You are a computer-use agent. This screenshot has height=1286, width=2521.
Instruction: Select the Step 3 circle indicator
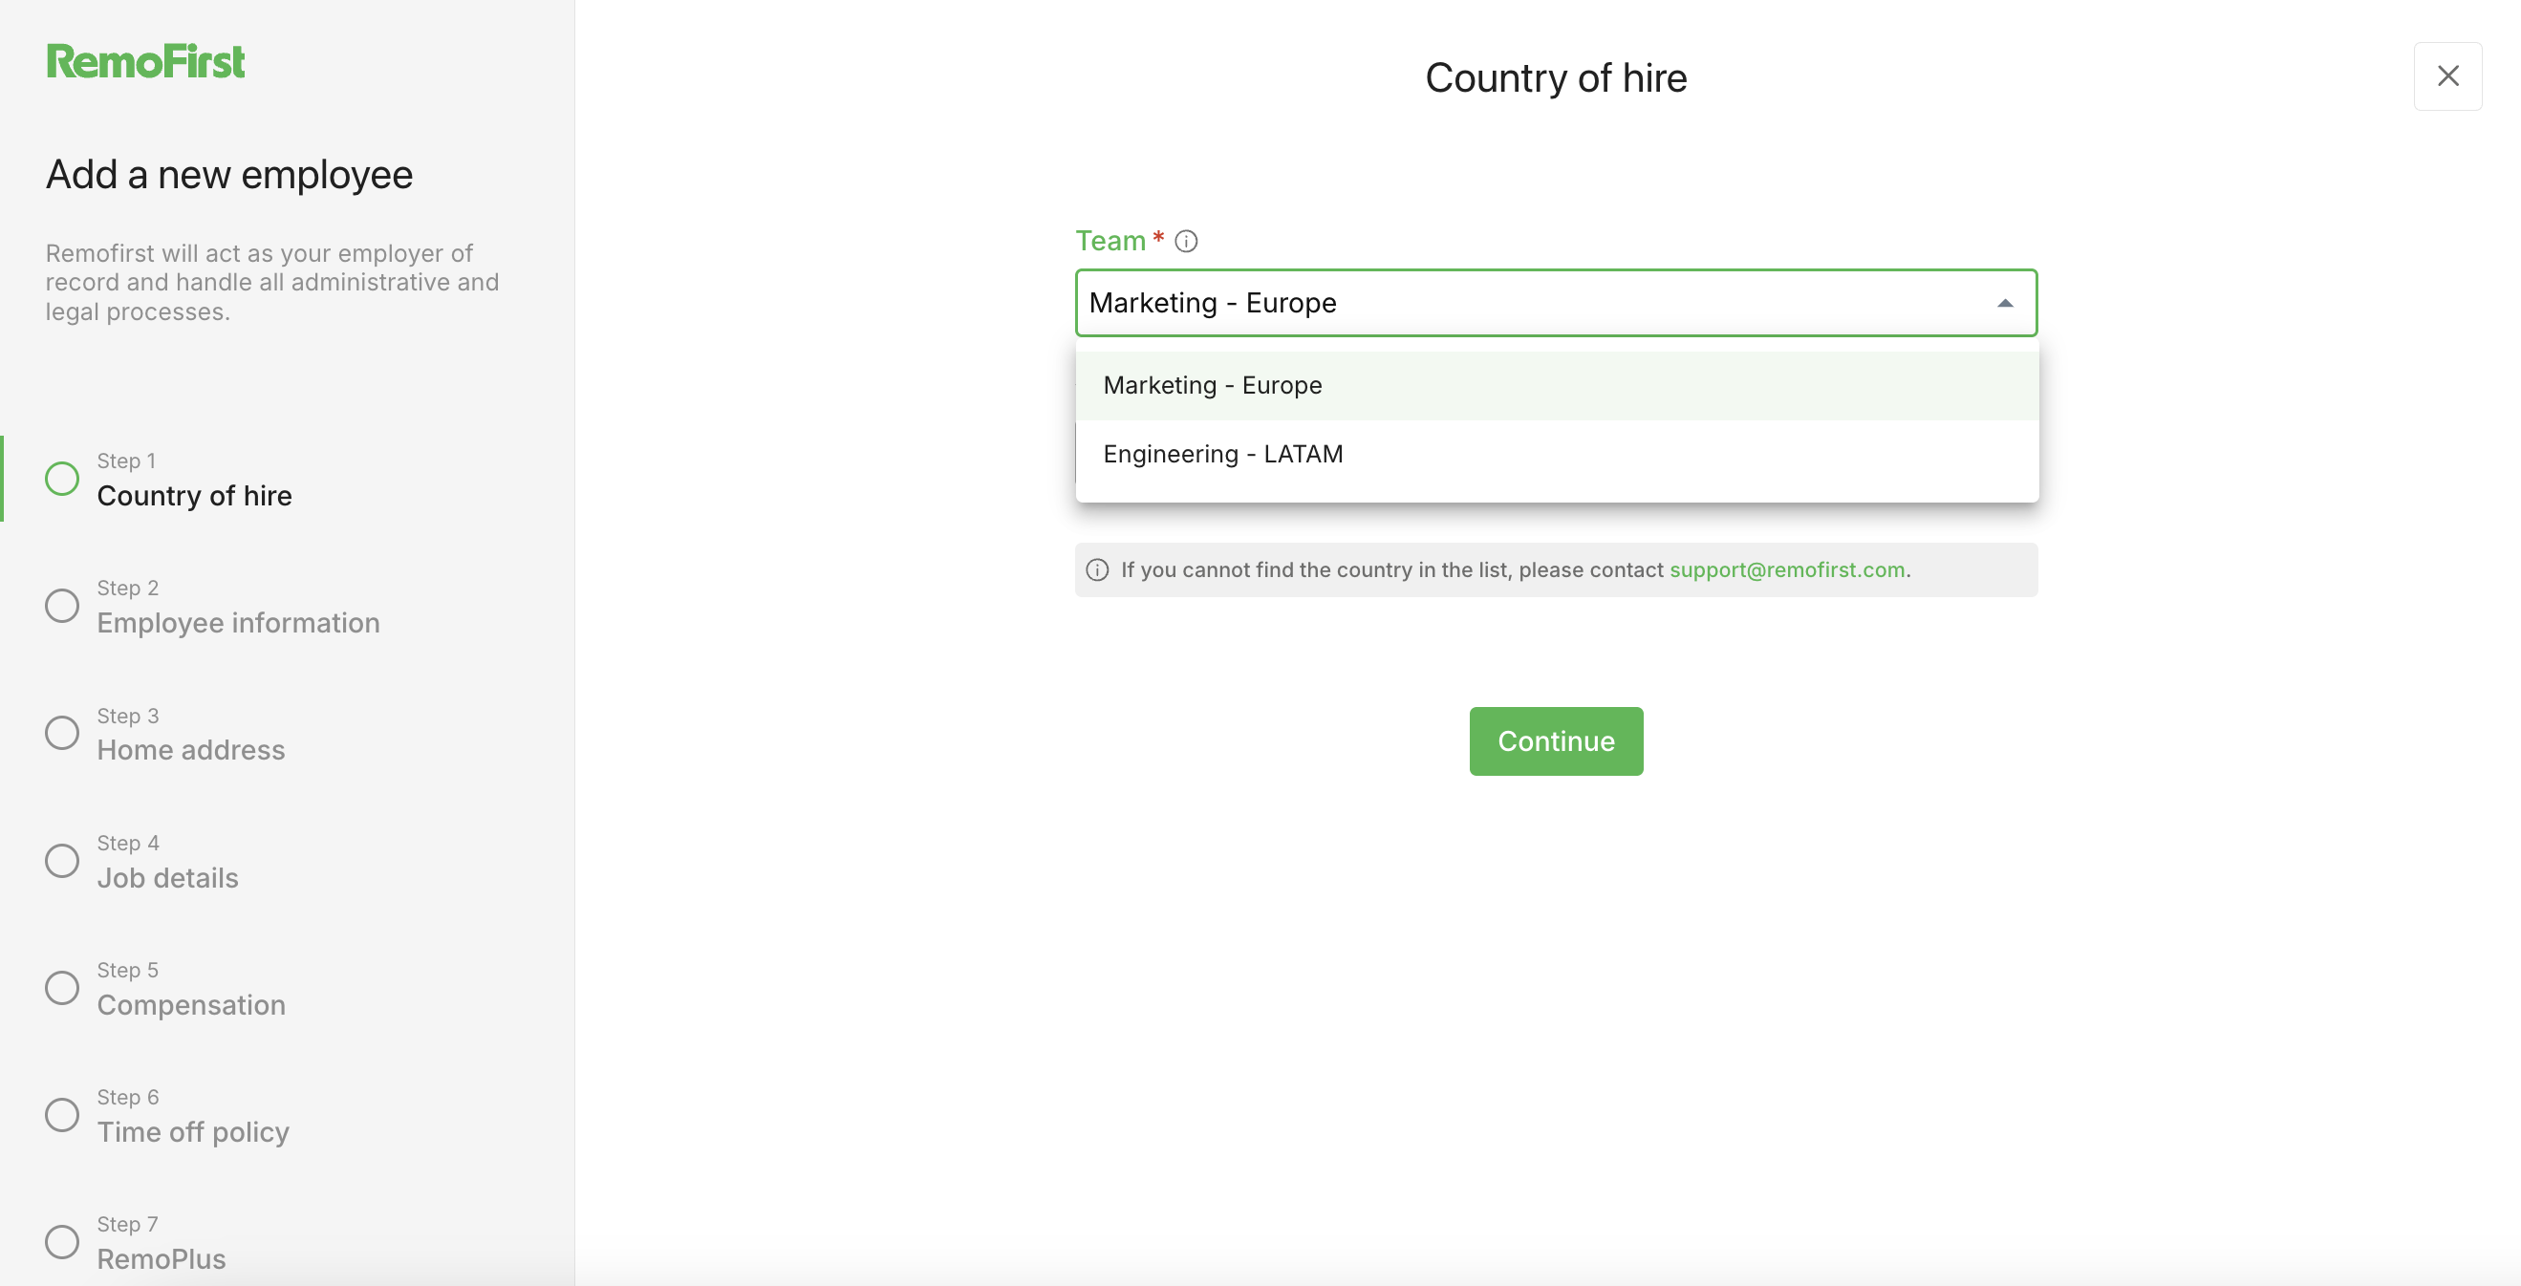pyautogui.click(x=62, y=733)
